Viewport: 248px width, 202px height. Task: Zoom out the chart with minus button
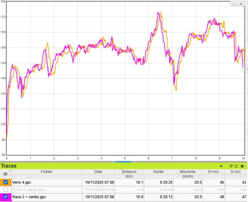tap(234, 4)
